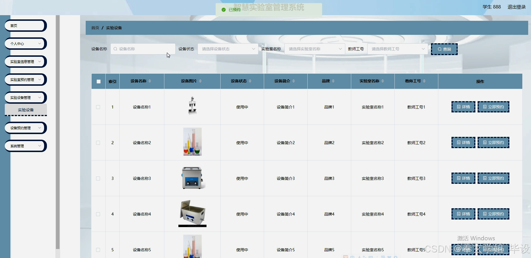Select the 实验设备 submenu item
Image resolution: width=531 pixels, height=258 pixels.
click(x=26, y=110)
